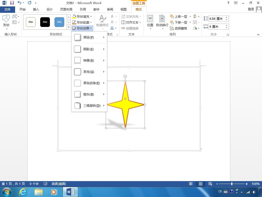Open Internet Explorer from the taskbar
This screenshot has width=262, height=197.
(x=23, y=192)
